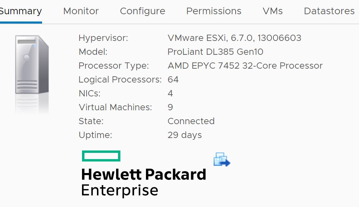Click the Hypervisor field label
Screen dimensions: 359x207
point(103,38)
